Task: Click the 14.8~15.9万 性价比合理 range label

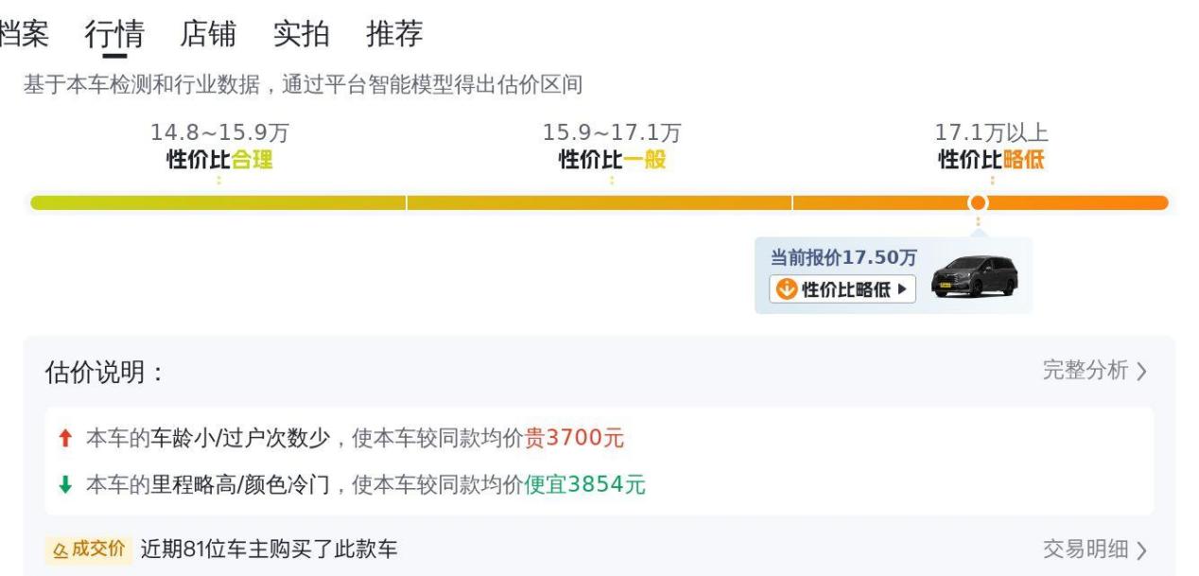Action: [219, 146]
